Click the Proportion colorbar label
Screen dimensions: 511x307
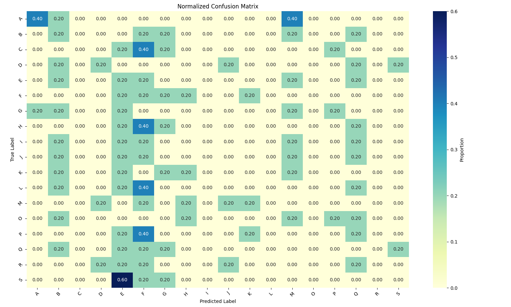(462, 150)
